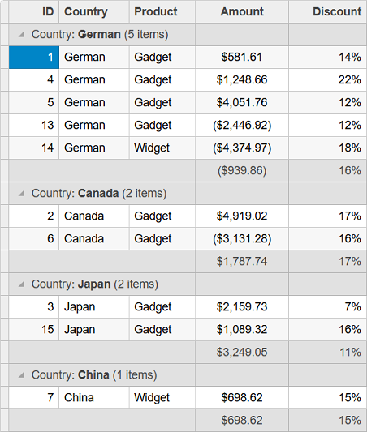Click the German group subtotal ($939.86)
The height and width of the screenshot is (432, 367).
[242, 171]
